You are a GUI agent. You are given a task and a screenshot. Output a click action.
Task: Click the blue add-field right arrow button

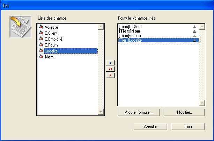110,63
